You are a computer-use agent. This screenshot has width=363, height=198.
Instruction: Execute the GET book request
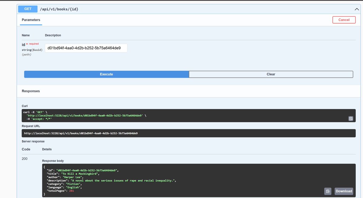(x=106, y=74)
